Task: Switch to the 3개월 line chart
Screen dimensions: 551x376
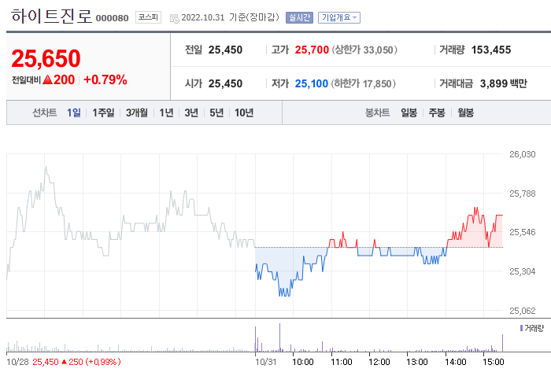Action: pos(137,112)
